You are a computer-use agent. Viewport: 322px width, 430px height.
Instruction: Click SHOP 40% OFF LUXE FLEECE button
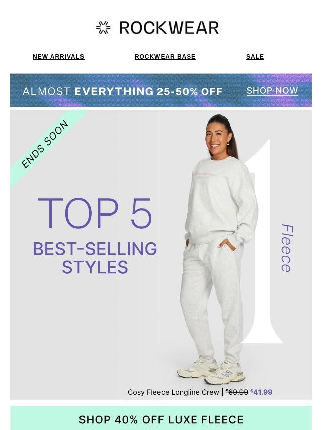[161, 419]
